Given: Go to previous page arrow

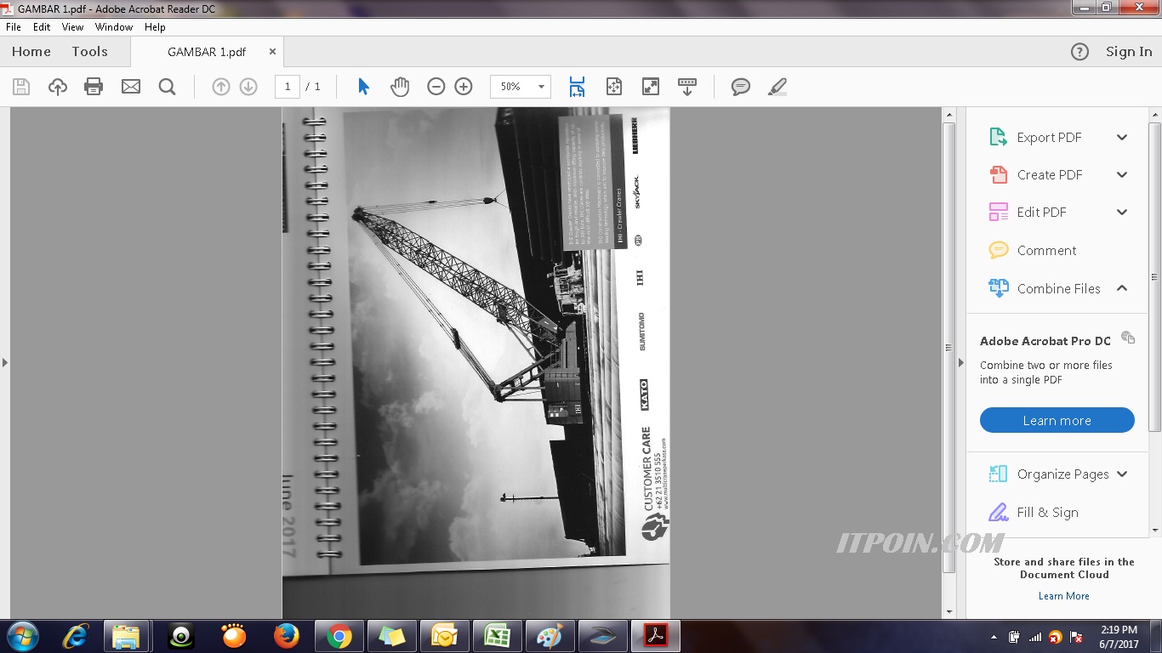Looking at the screenshot, I should pyautogui.click(x=221, y=87).
